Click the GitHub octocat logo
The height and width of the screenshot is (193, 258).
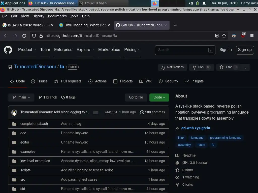pyautogui.click(x=8, y=50)
